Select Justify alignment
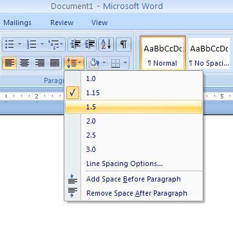Image resolution: width=233 pixels, height=242 pixels. coord(55,63)
